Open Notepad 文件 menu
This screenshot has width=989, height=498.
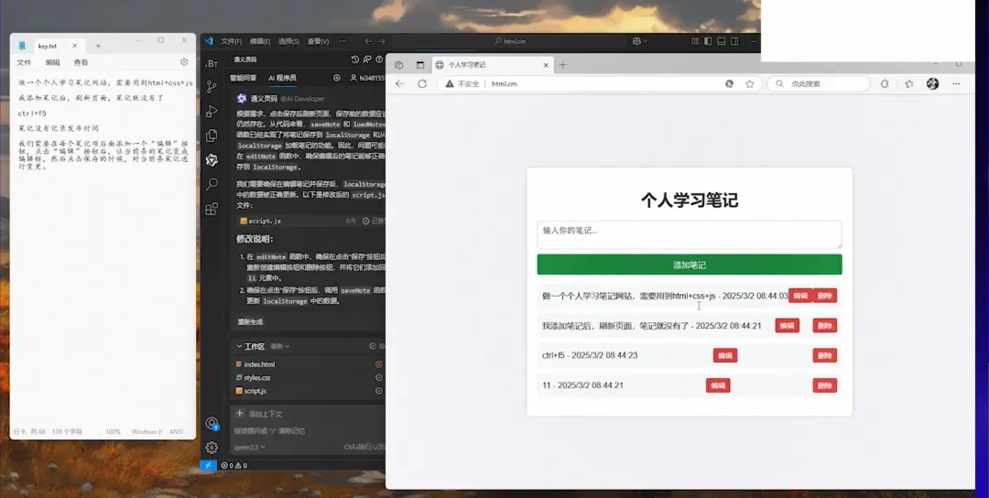pyautogui.click(x=24, y=62)
